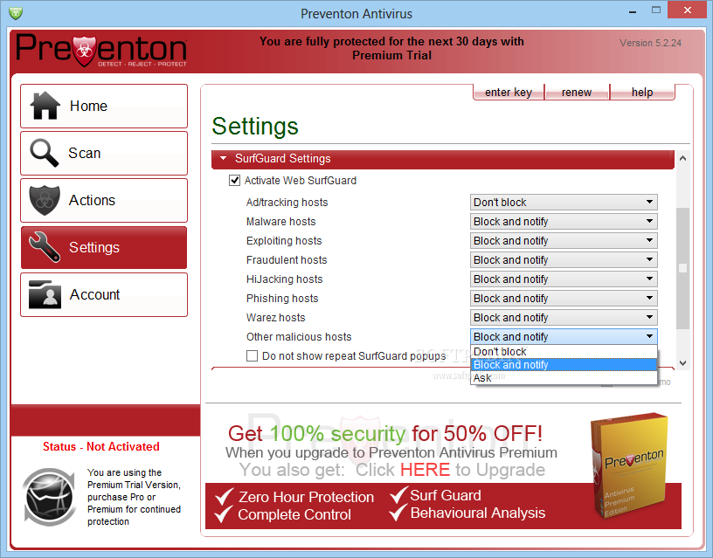
Task: Click the magnifying glass Scan icon
Action: [x=44, y=153]
